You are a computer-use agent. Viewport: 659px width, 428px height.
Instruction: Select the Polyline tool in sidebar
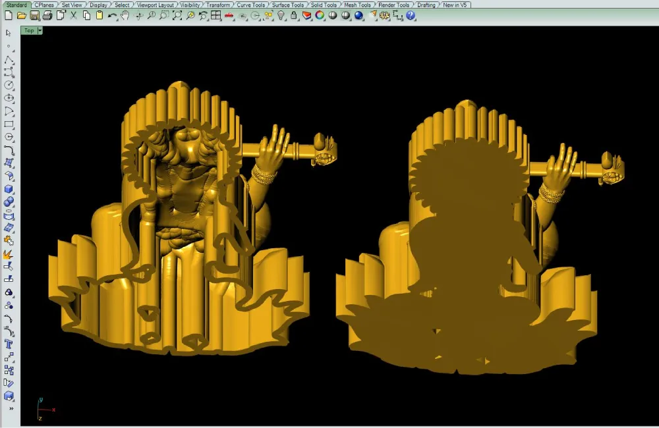[x=9, y=59]
